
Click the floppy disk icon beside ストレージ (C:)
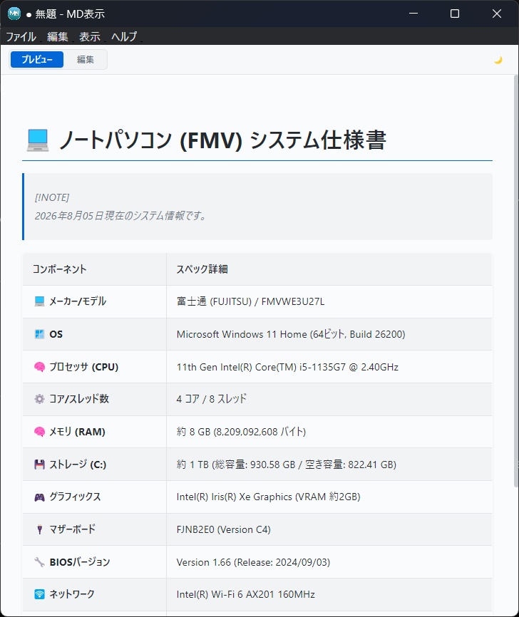click(39, 465)
